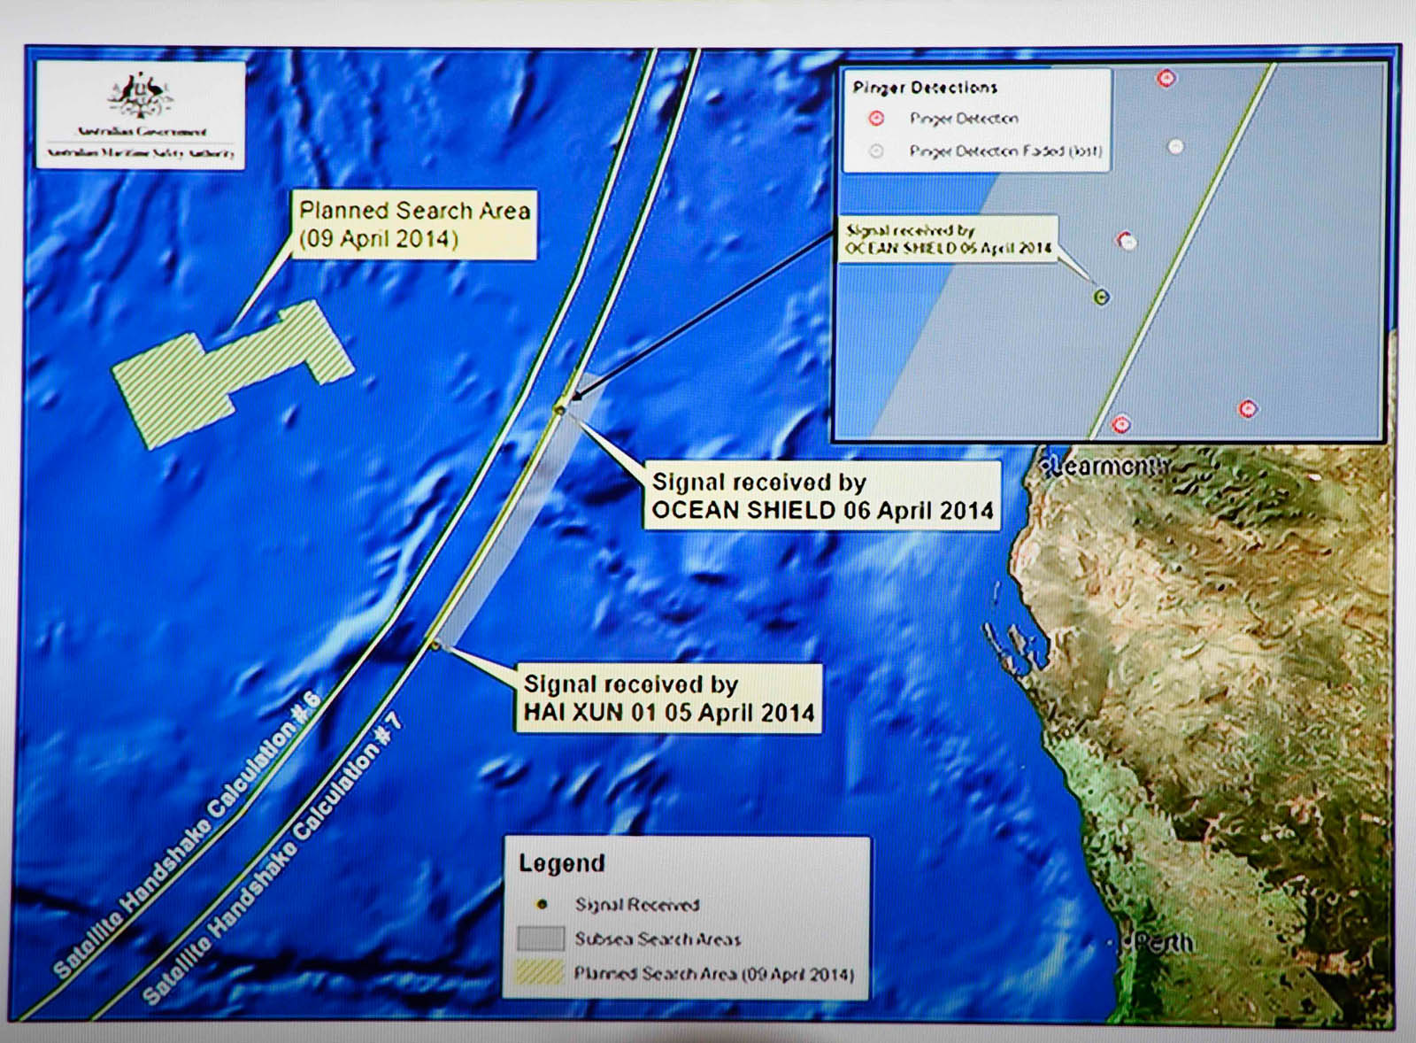Click the red Pinger Detection legend icon

coord(876,118)
